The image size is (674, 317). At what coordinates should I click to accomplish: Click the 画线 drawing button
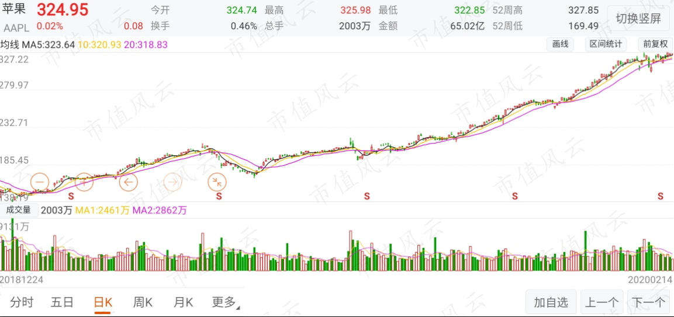[x=560, y=44]
